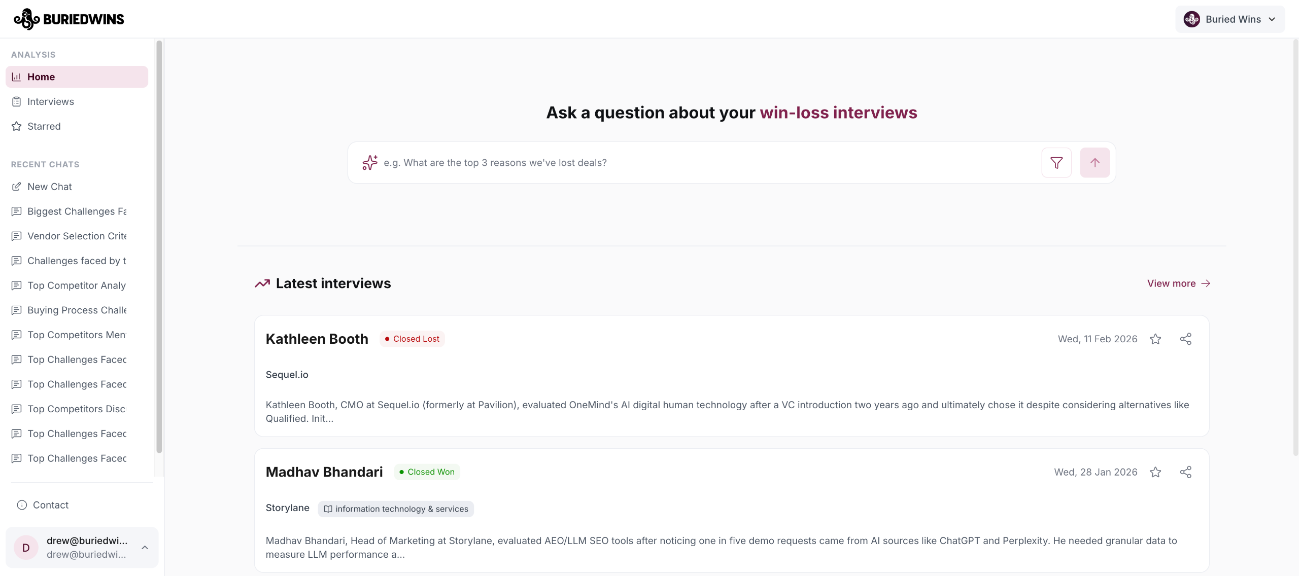Click the sparkle AI icon

(370, 163)
